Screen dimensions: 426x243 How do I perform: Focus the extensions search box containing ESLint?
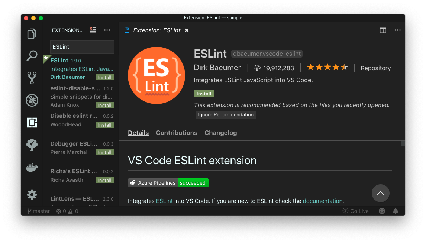pyautogui.click(x=82, y=47)
